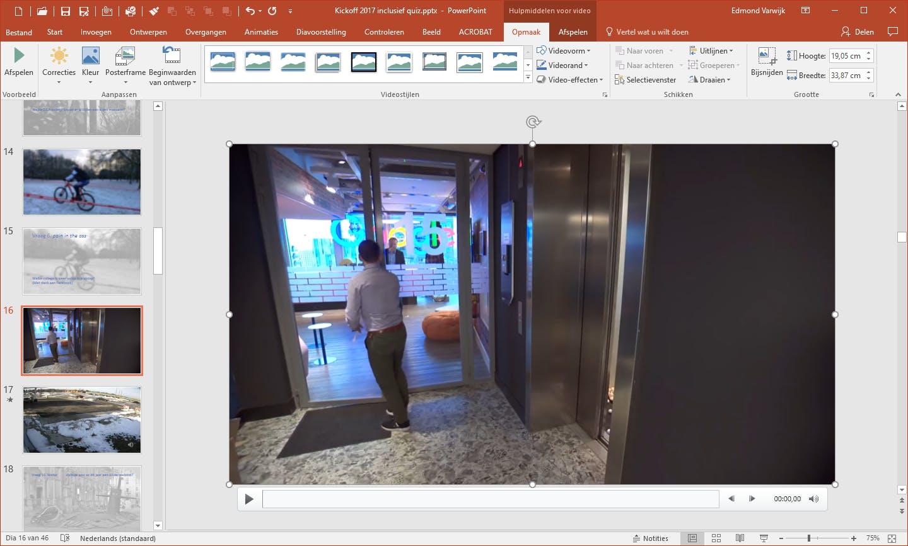Apply the first video style thumbnail
908x546 pixels.
tap(223, 62)
